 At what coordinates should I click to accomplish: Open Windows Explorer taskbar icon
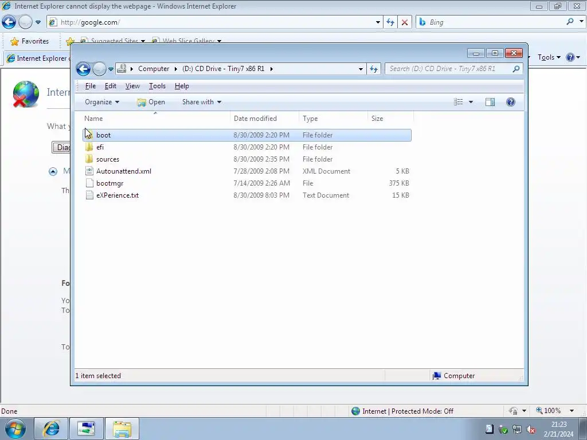coord(122,429)
